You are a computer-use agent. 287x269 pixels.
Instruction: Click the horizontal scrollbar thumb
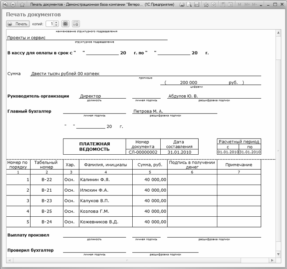point(127,260)
